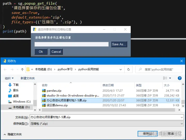Click the Save As... button in popup
Viewport: 186px width, 140px height.
click(119, 44)
